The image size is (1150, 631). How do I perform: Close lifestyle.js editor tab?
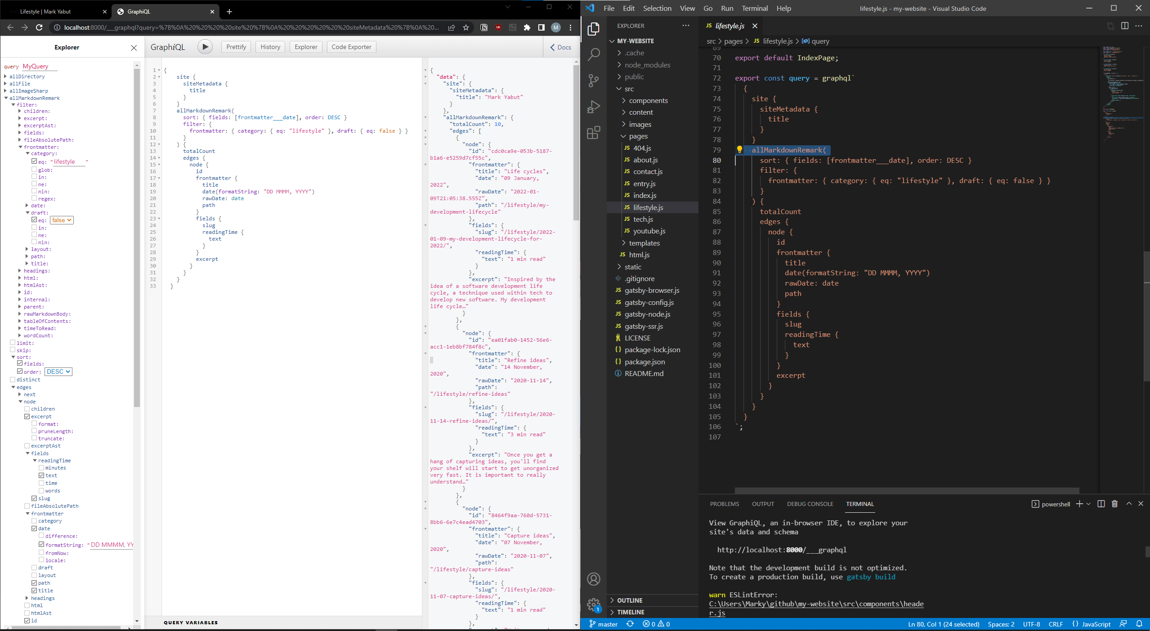pos(755,26)
